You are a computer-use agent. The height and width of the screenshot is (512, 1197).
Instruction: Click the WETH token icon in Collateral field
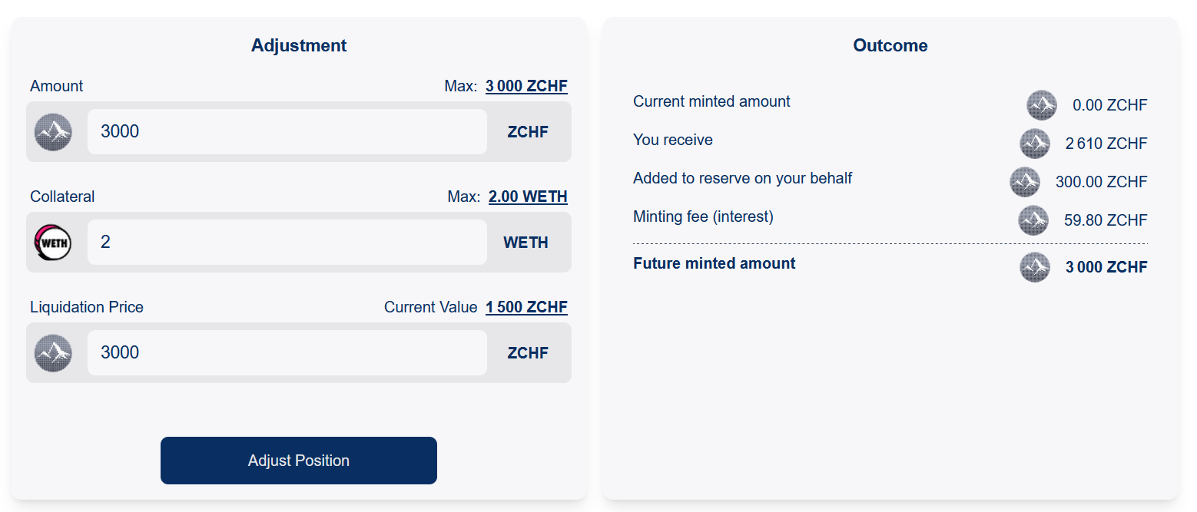53,243
